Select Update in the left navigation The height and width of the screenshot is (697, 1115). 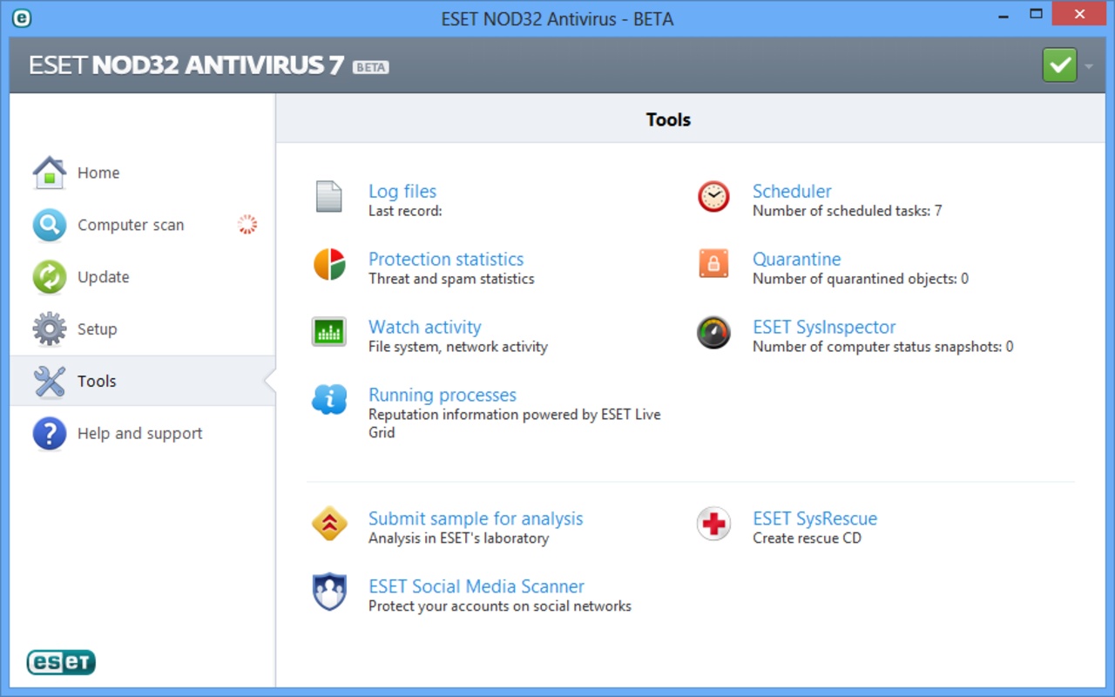click(x=103, y=277)
